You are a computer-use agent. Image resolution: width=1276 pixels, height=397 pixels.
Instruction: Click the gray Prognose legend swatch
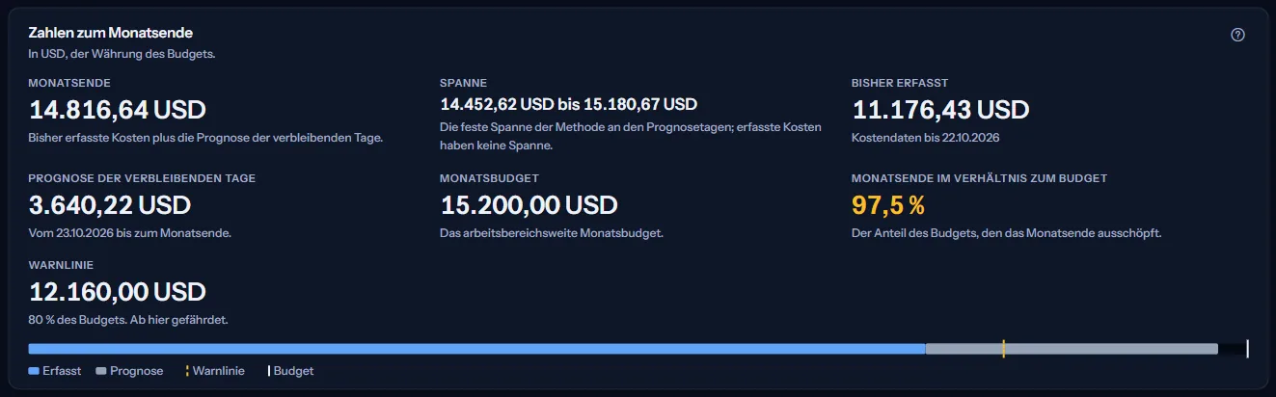pyautogui.click(x=101, y=371)
